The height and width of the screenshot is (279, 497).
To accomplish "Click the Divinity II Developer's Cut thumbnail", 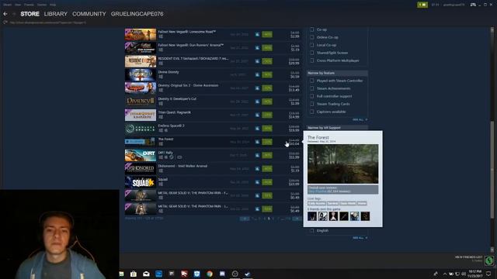I will click(x=141, y=102).
